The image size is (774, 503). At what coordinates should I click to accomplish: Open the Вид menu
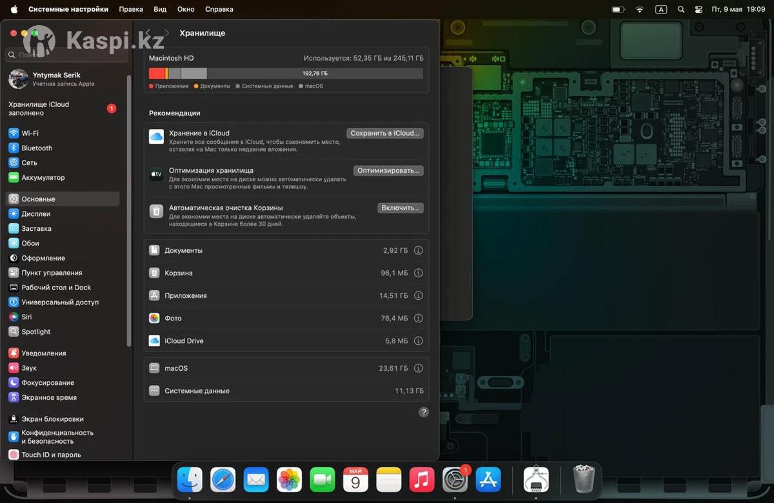[160, 10]
